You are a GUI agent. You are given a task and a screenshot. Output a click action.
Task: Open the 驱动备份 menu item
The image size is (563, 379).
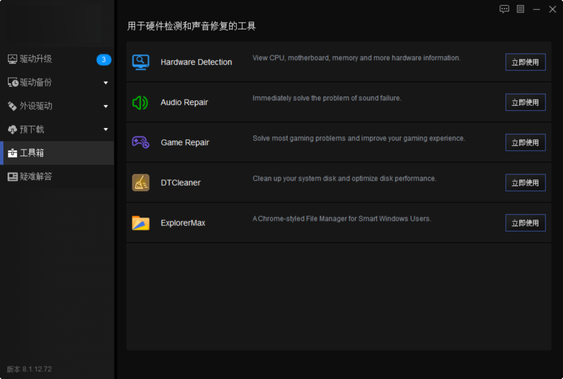(x=57, y=82)
